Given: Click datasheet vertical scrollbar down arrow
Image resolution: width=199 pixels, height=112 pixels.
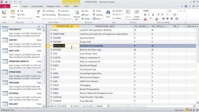Looking at the screenshot, I should 197,103.
